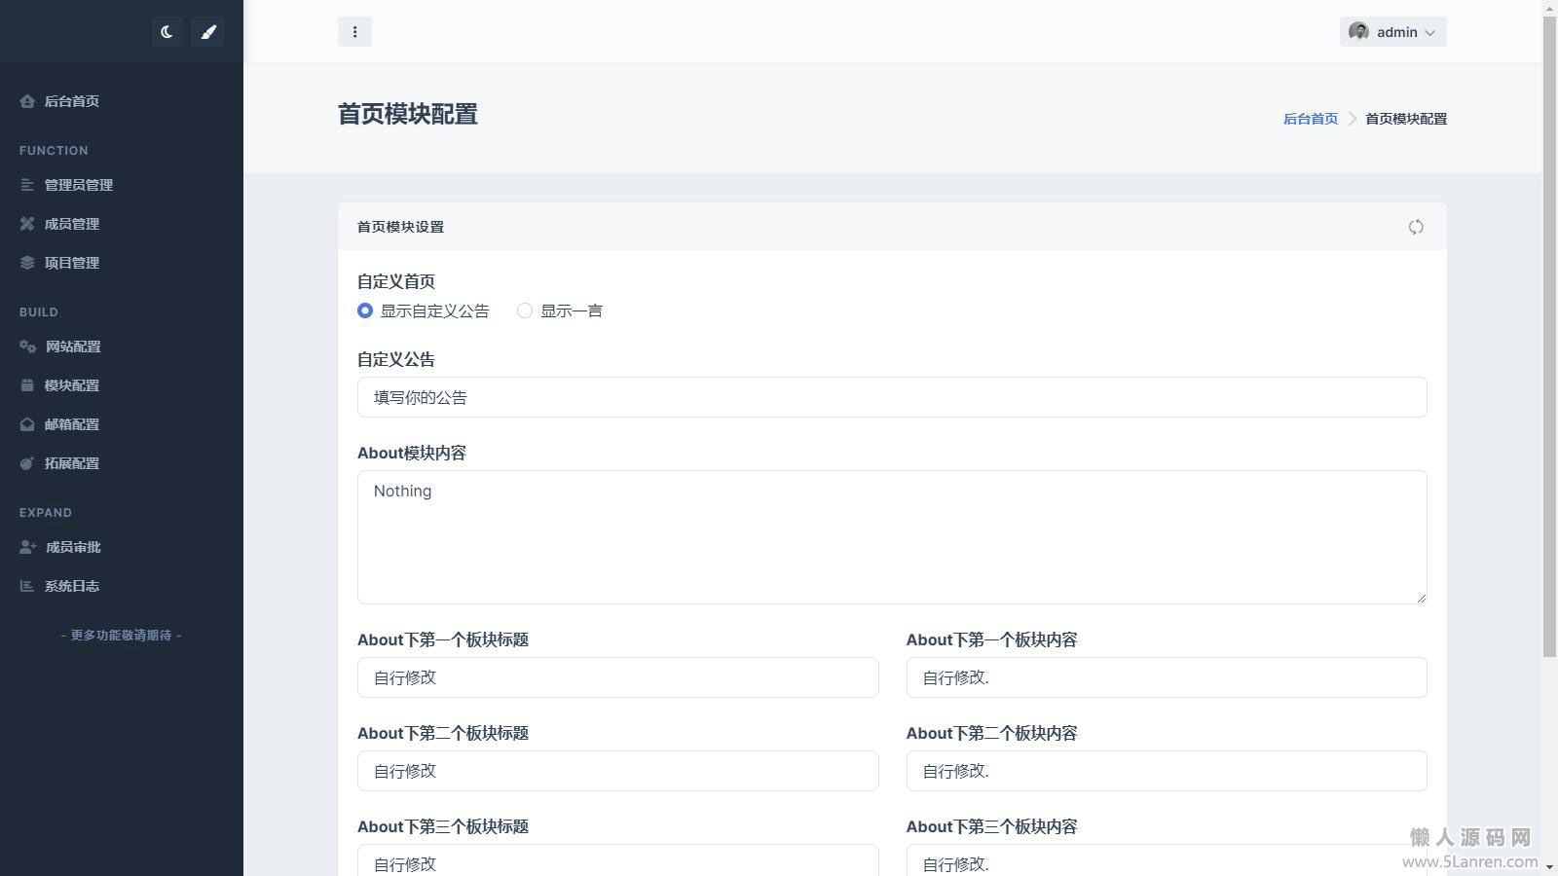Click the page's vertical scrollbar
Image resolution: width=1558 pixels, height=876 pixels.
[x=1549, y=331]
